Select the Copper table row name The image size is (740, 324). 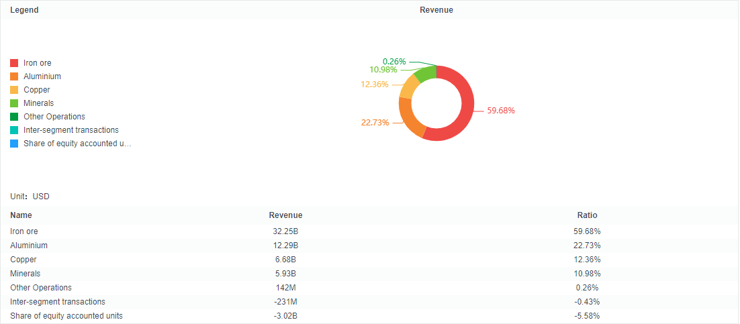click(x=24, y=260)
